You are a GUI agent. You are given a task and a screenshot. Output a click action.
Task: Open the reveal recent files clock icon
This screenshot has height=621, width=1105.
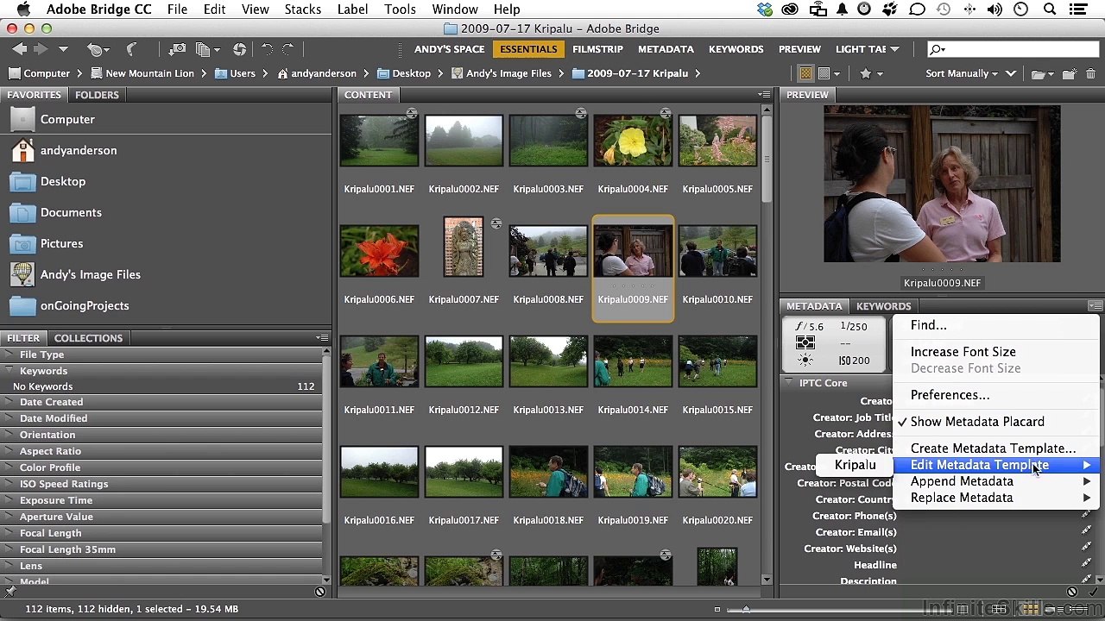(x=95, y=49)
